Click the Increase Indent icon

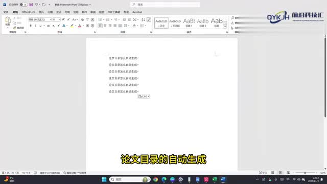click(129, 19)
